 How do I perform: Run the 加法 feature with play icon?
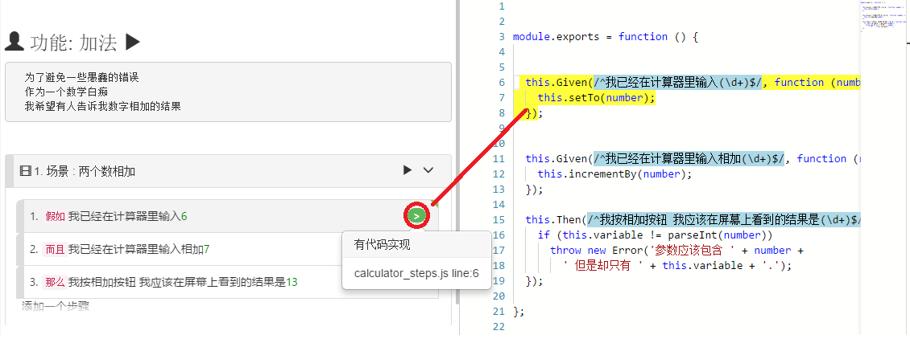point(134,42)
